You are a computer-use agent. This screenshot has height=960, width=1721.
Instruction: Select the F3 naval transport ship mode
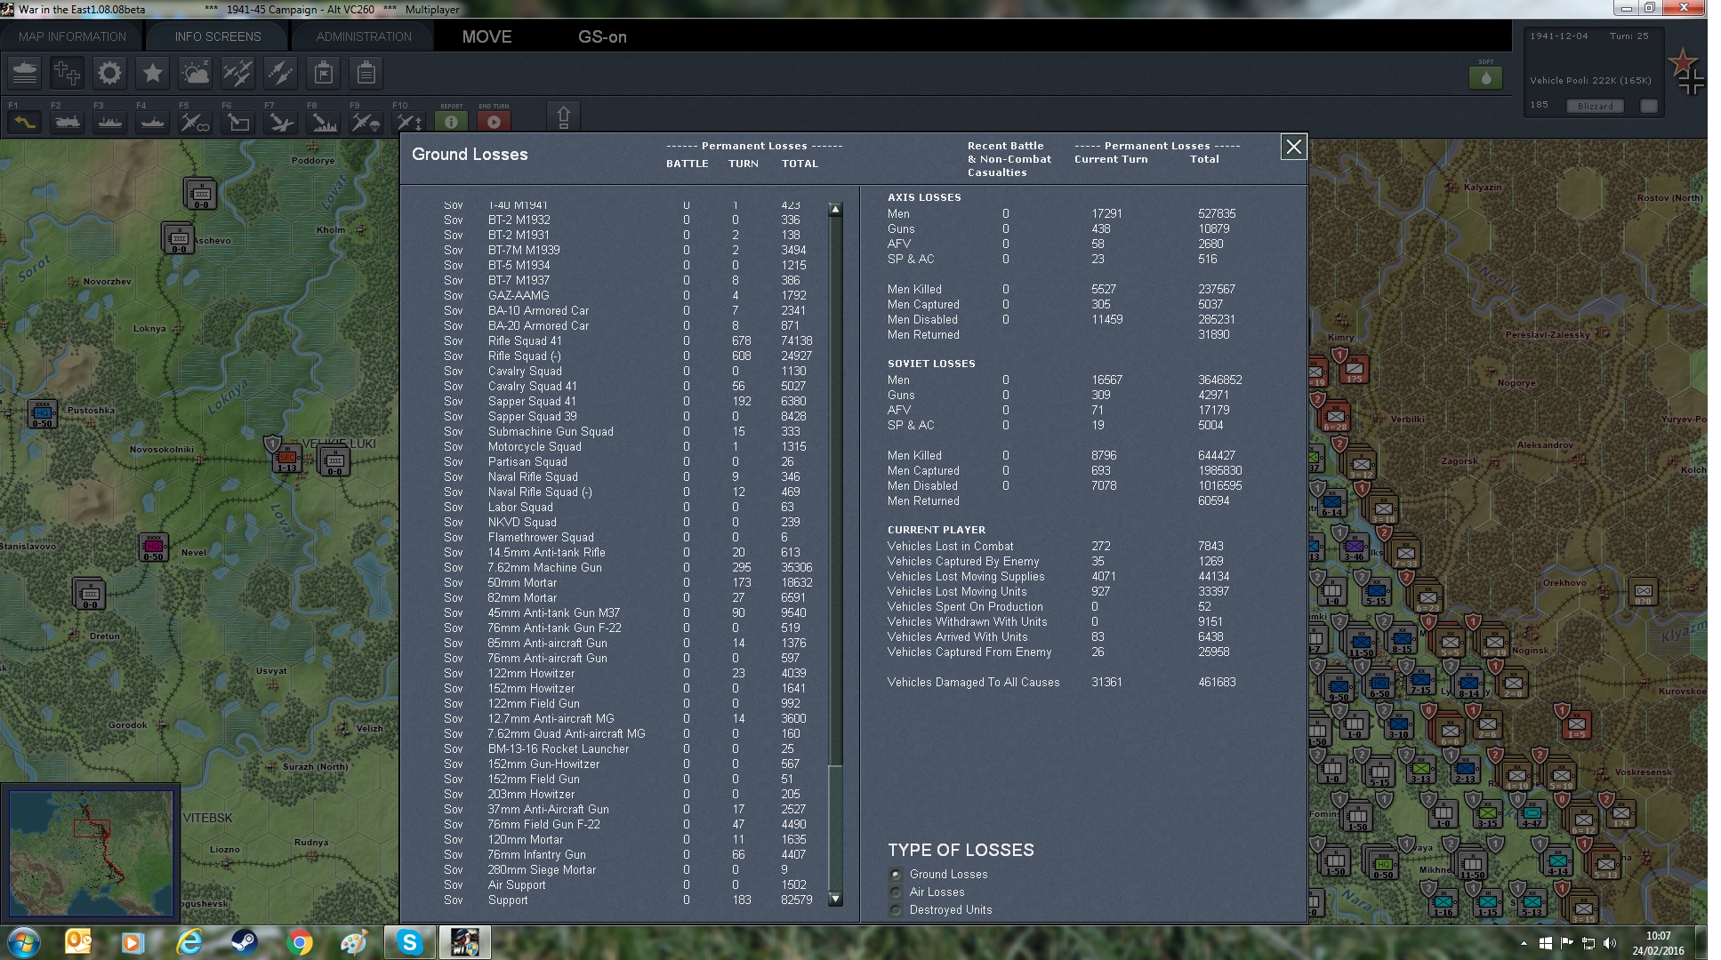point(110,122)
